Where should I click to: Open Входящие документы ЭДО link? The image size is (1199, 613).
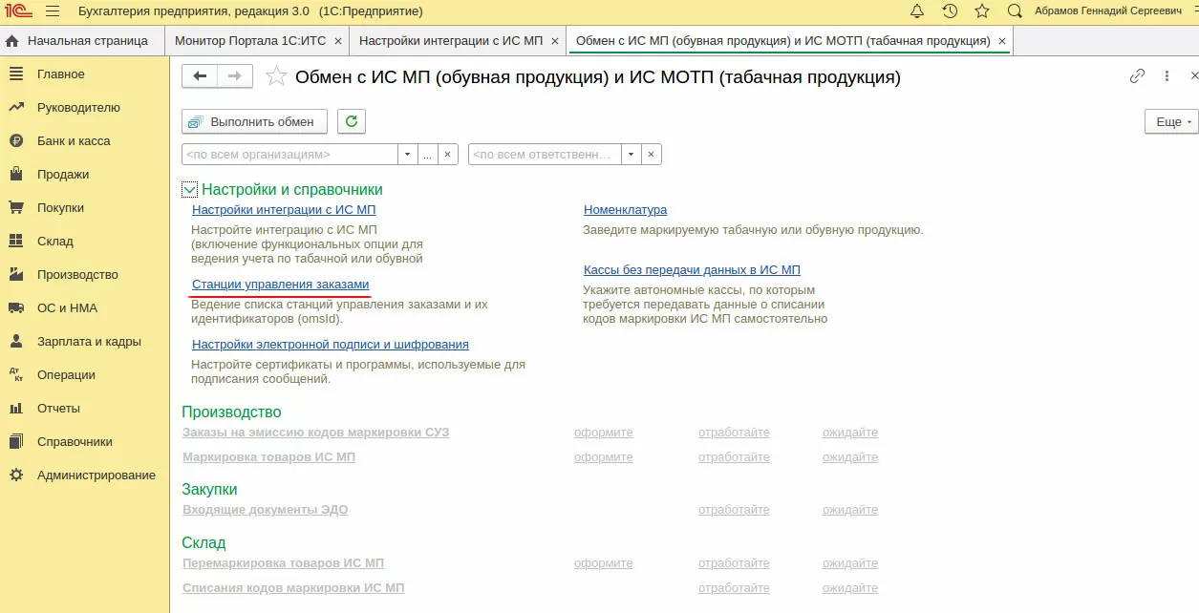tap(265, 510)
